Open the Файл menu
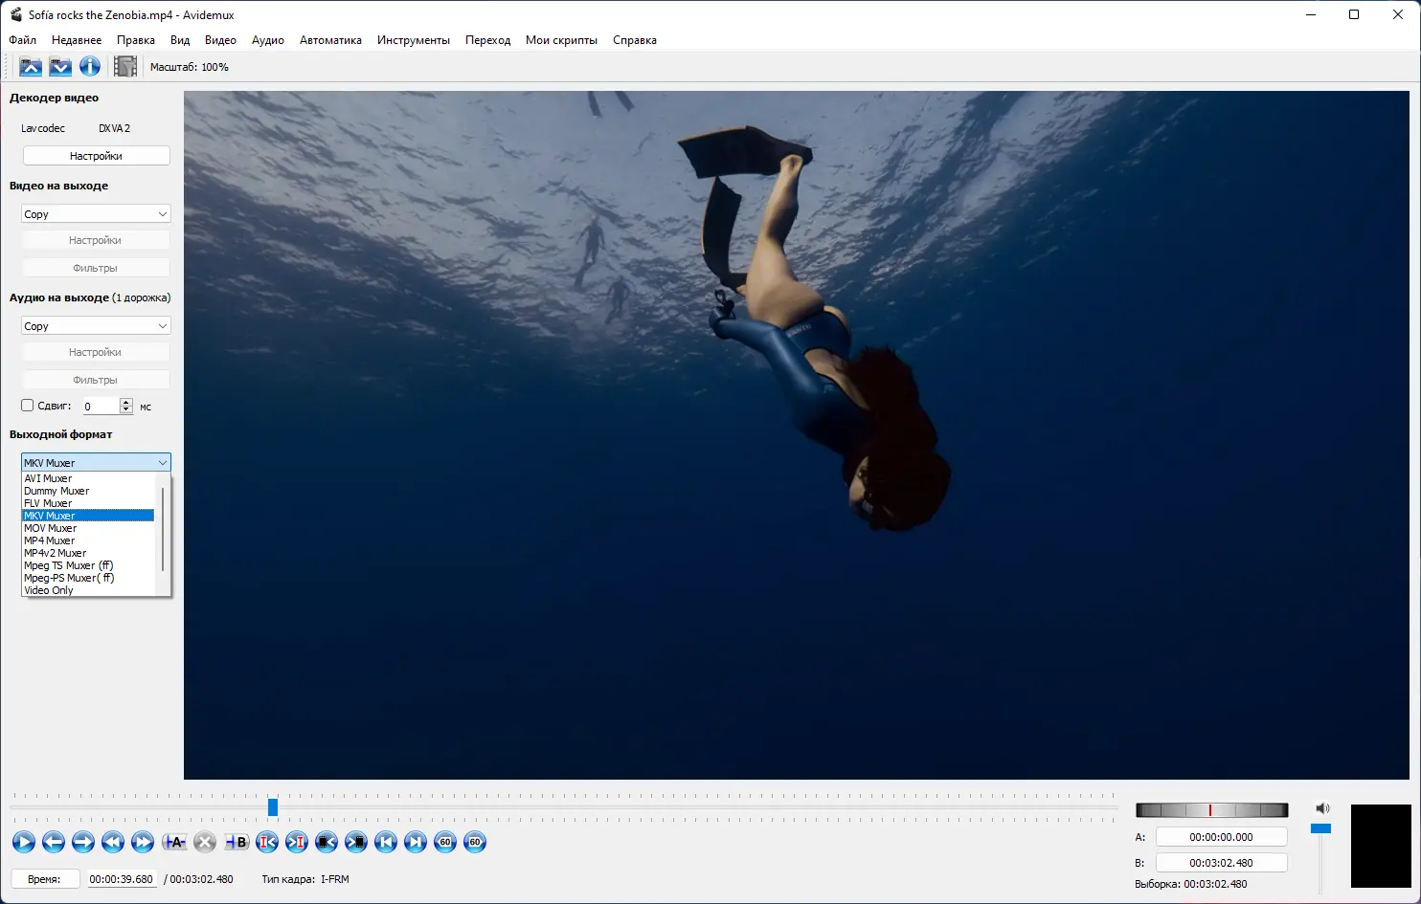 point(23,40)
